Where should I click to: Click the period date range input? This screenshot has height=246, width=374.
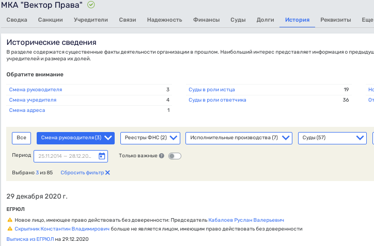(71, 156)
